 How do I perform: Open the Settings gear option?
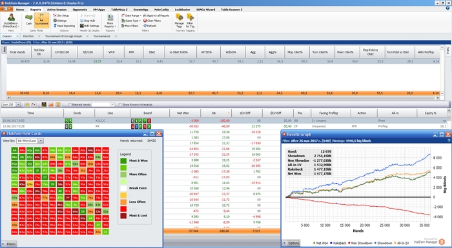60,21
